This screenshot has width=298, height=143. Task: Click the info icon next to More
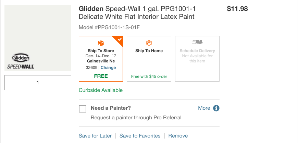point(216,108)
